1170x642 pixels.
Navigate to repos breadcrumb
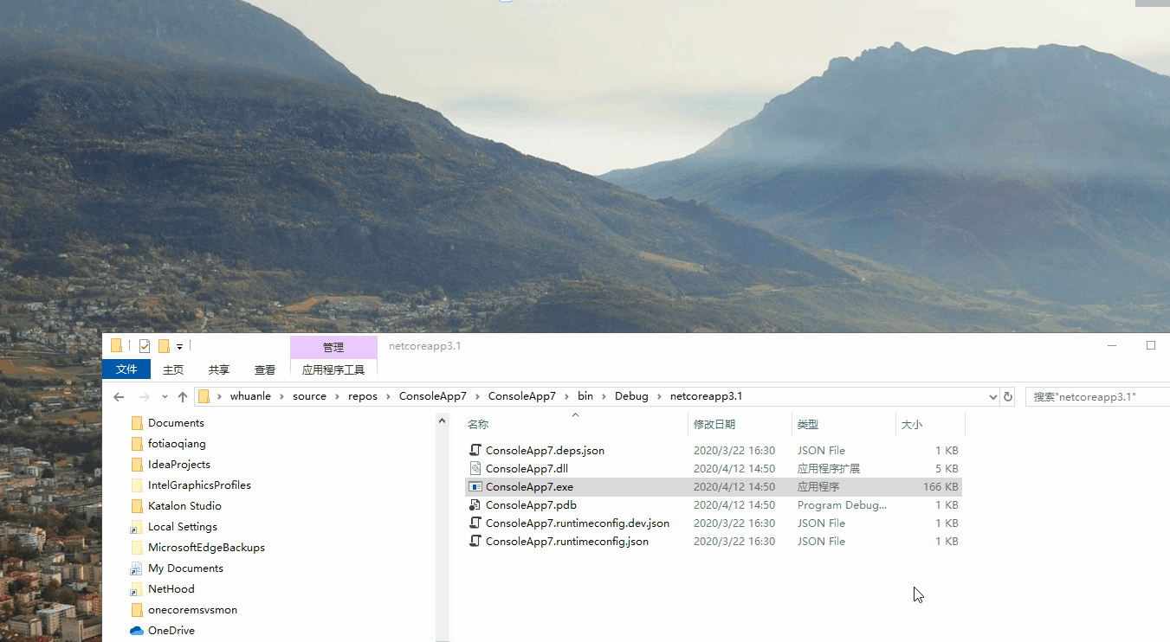(363, 396)
